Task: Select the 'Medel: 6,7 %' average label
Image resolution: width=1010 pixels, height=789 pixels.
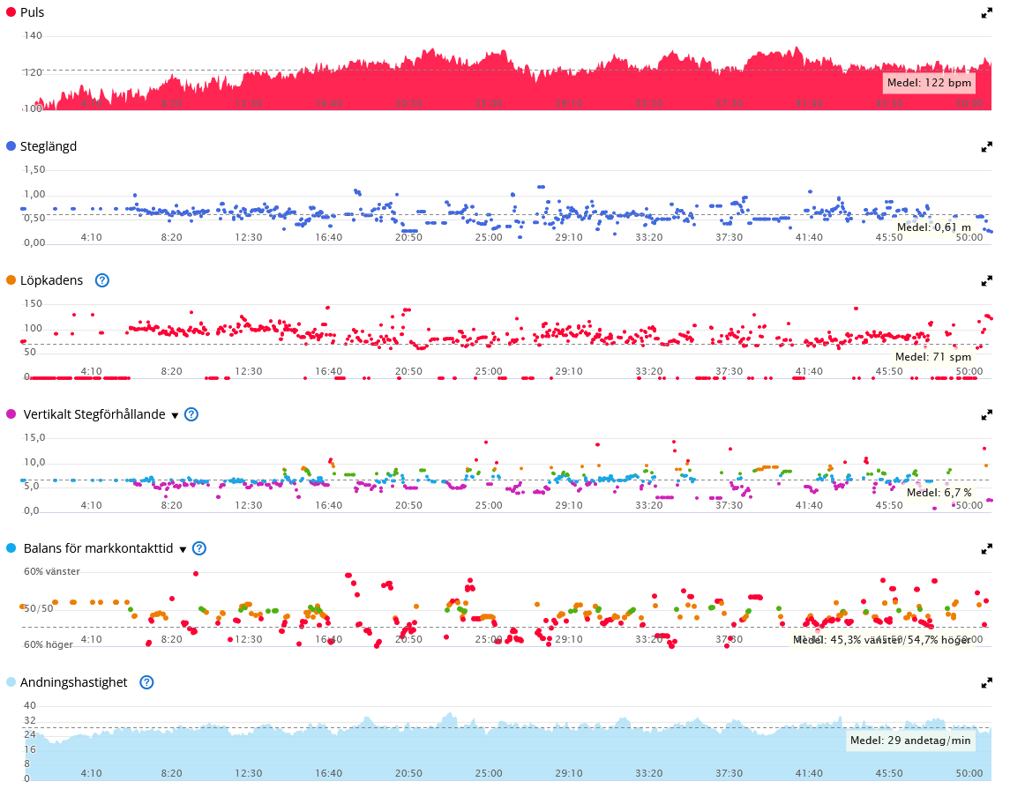Action: click(939, 492)
